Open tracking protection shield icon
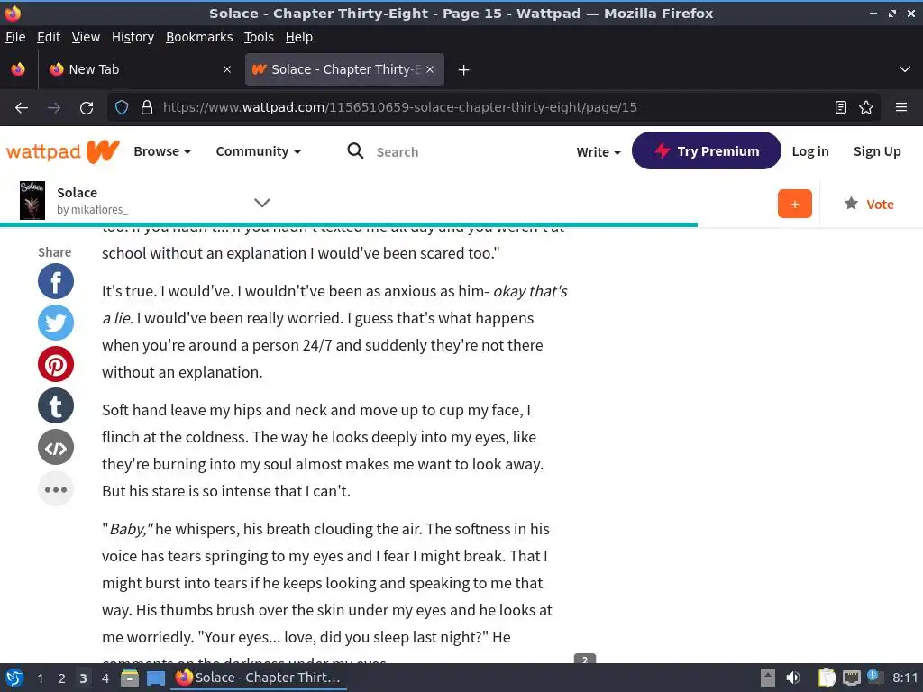This screenshot has width=923, height=692. [x=122, y=108]
